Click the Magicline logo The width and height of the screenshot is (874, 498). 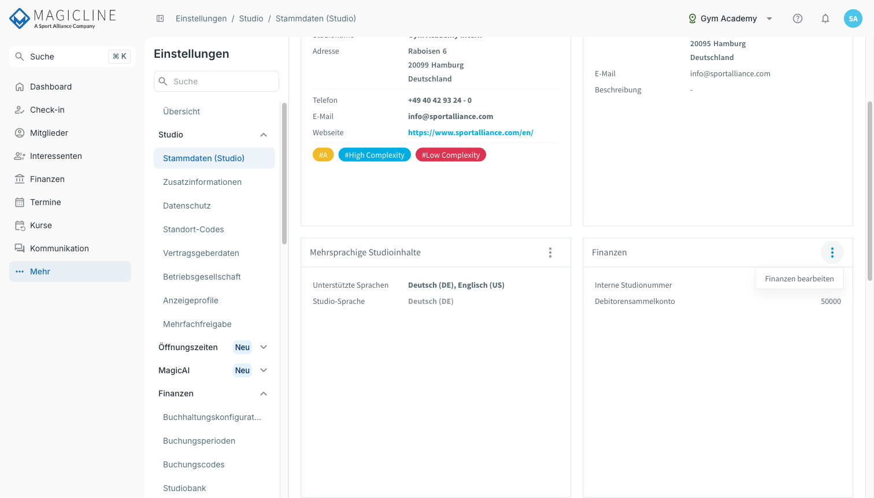63,18
